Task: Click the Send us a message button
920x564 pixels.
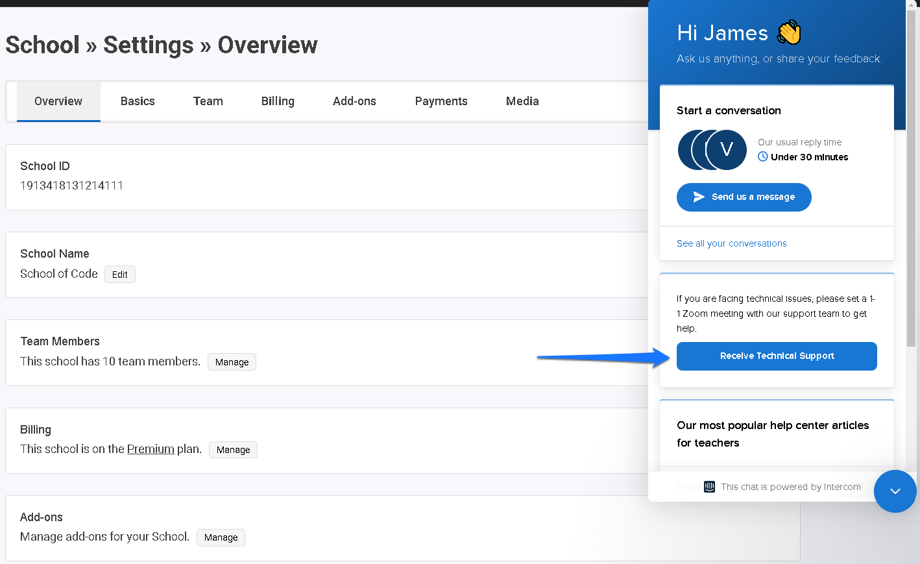Action: click(x=744, y=197)
